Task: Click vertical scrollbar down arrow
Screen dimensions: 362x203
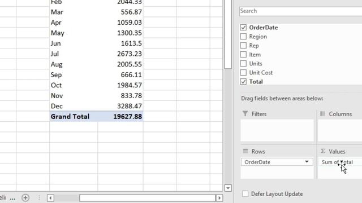Action: pyautogui.click(x=228, y=188)
